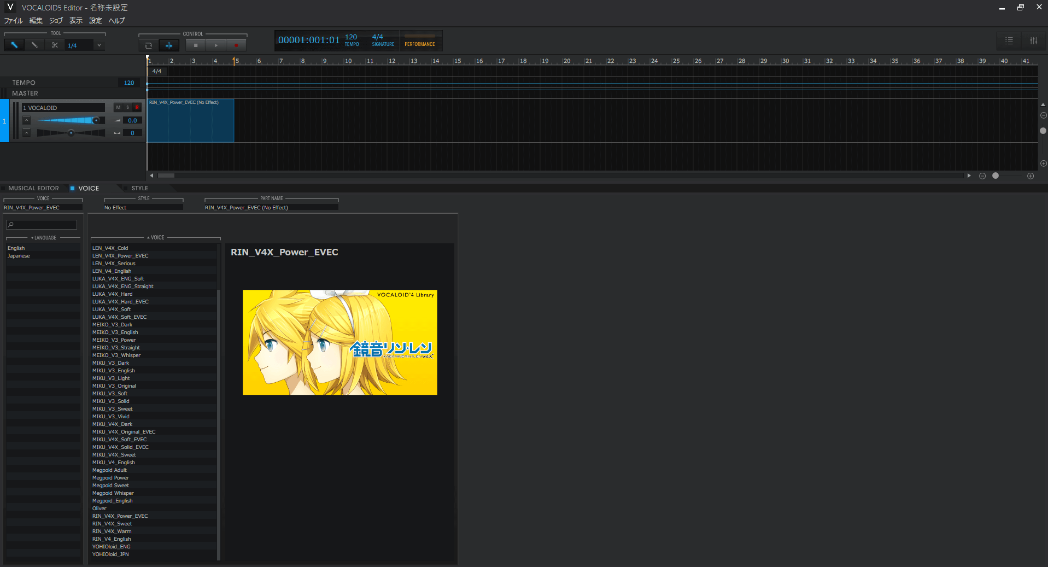Click the volume fader icon on the VOCALOID track
This screenshot has width=1048, height=567.
(117, 120)
